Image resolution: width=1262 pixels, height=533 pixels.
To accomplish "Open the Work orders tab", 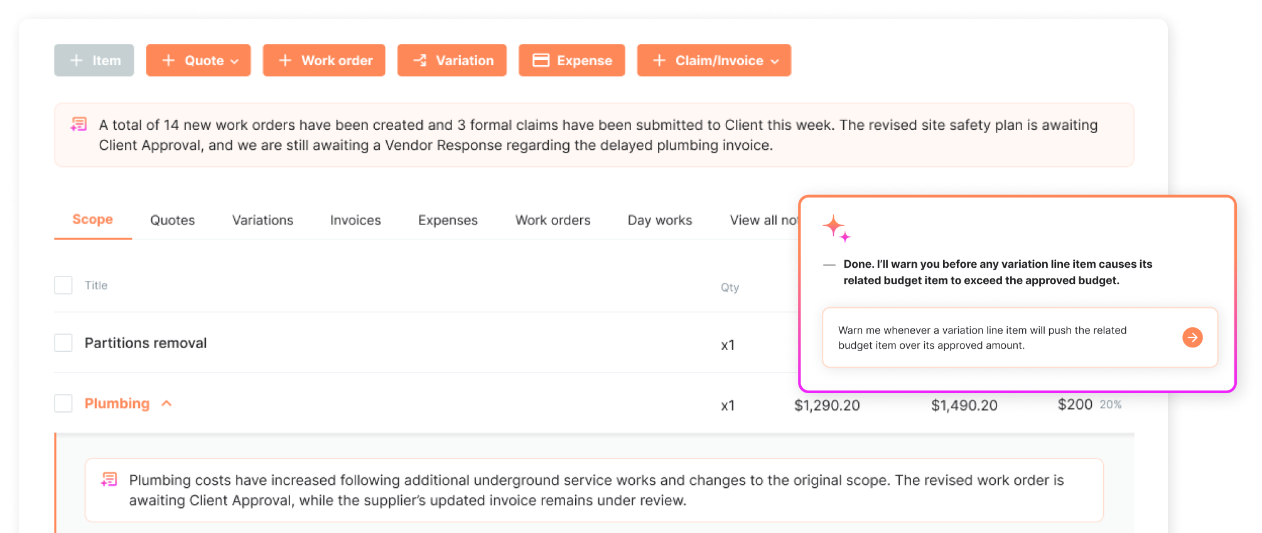I will point(553,220).
